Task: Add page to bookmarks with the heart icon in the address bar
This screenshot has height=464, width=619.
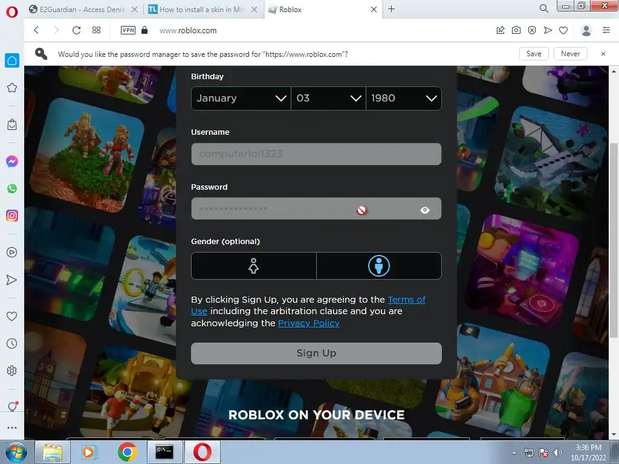Action: click(x=563, y=30)
